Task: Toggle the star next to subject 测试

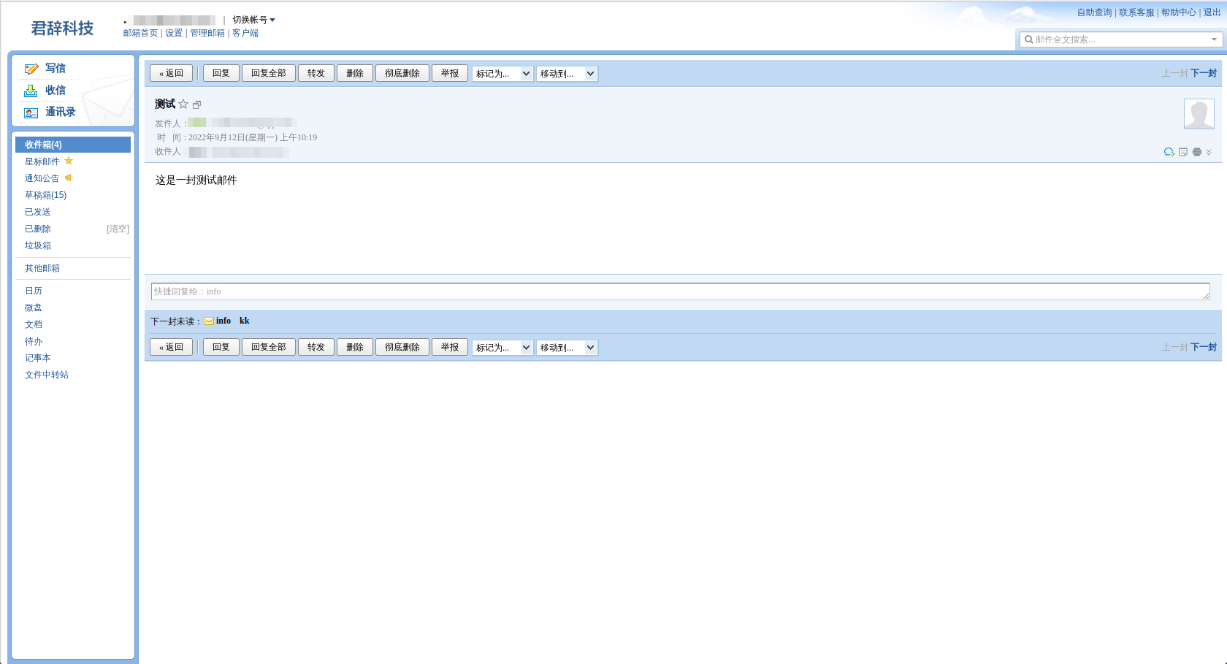Action: coord(183,104)
